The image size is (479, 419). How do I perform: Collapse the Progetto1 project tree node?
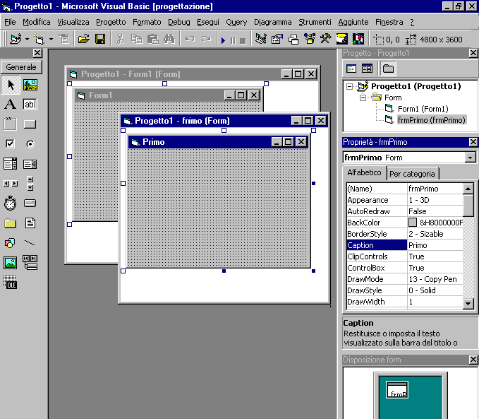pos(349,87)
